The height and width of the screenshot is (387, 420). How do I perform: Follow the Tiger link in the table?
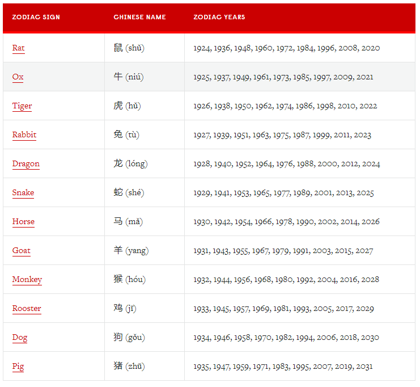(22, 106)
